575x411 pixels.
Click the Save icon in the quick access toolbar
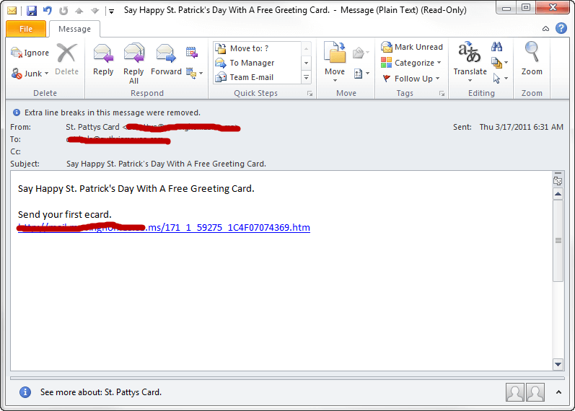click(x=32, y=11)
